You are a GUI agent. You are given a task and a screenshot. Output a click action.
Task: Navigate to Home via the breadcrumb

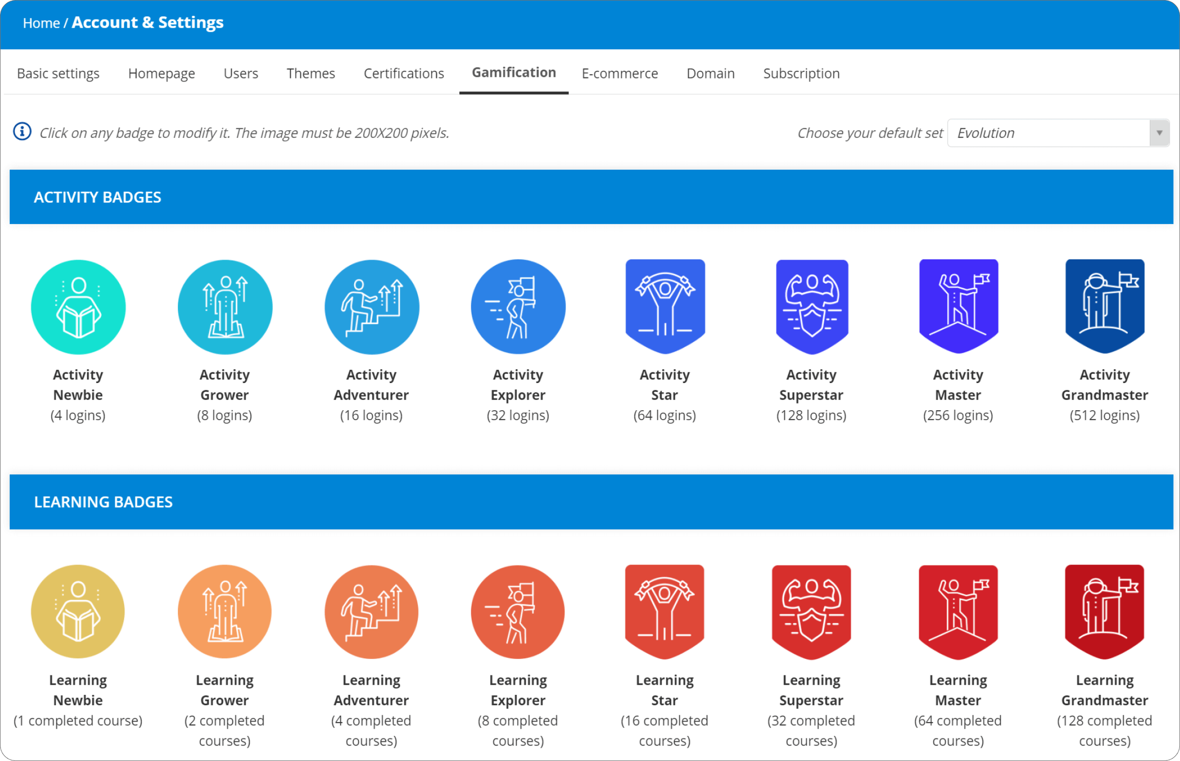pos(42,23)
